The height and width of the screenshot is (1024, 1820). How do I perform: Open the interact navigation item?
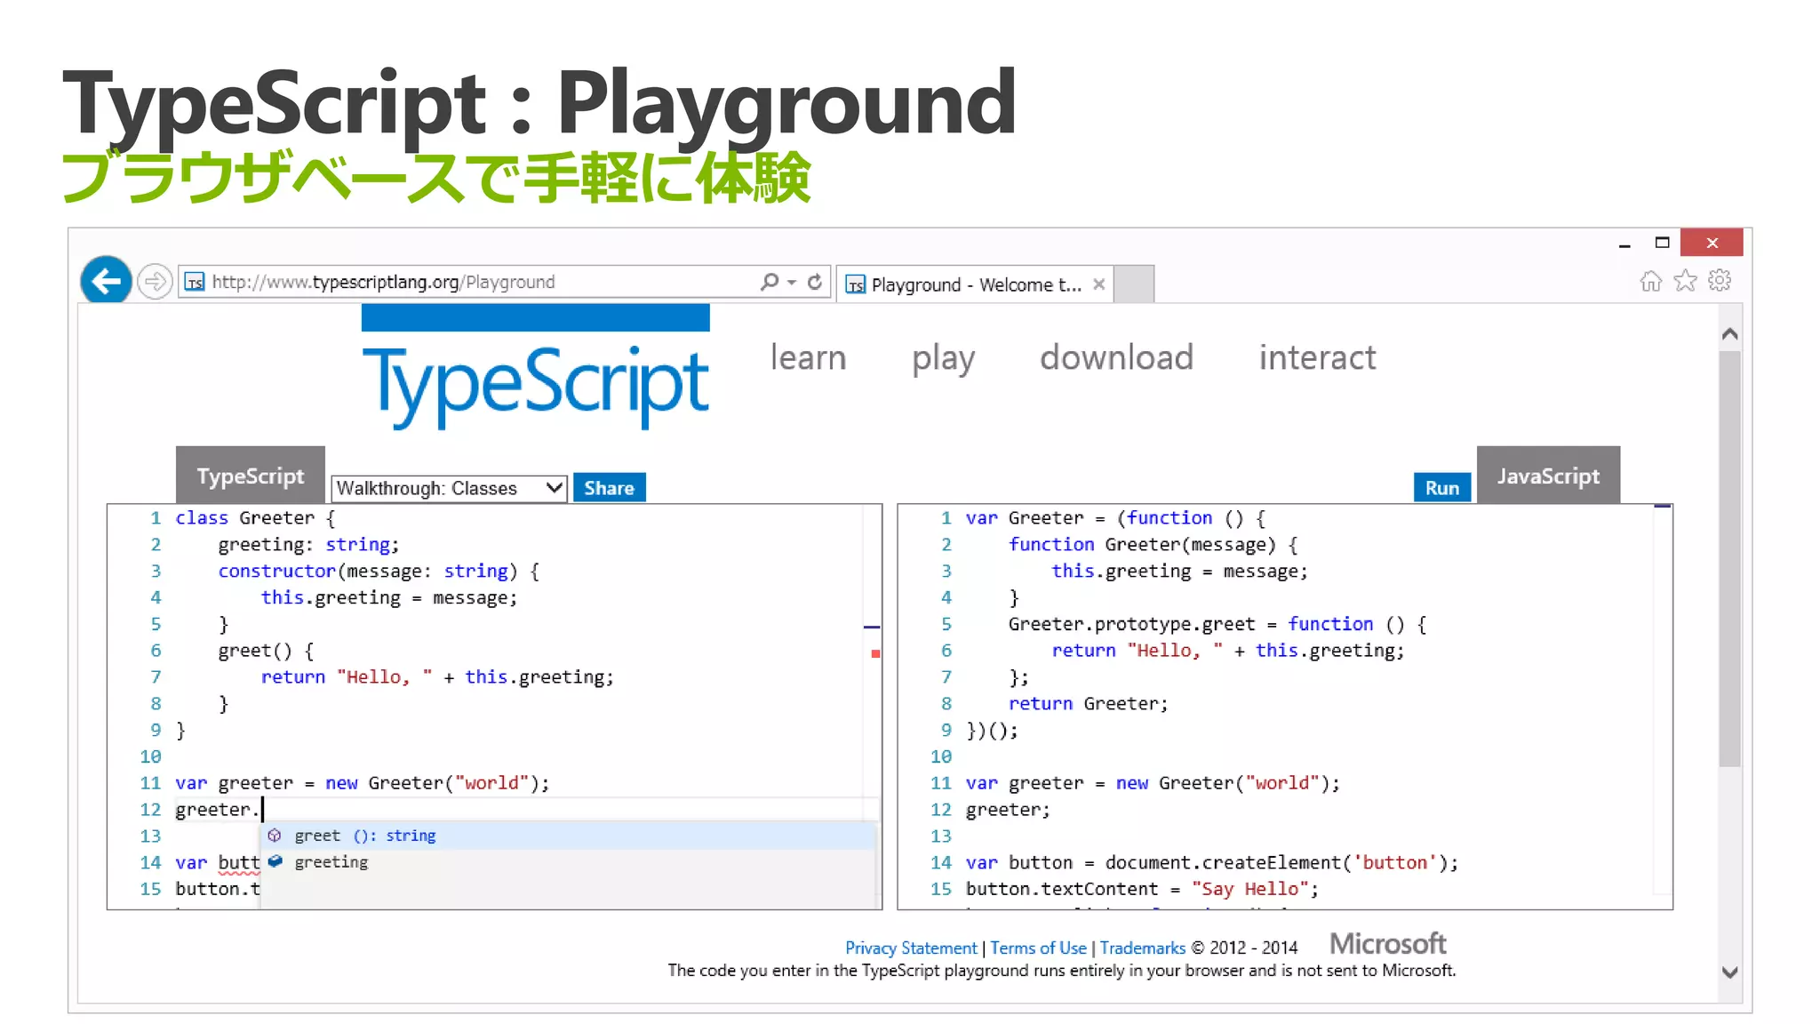[x=1317, y=357]
